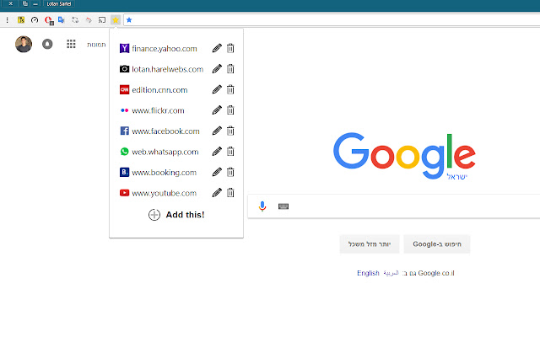540x337 pixels.
Task: Switch Google to Arabic language link
Action: (391, 273)
